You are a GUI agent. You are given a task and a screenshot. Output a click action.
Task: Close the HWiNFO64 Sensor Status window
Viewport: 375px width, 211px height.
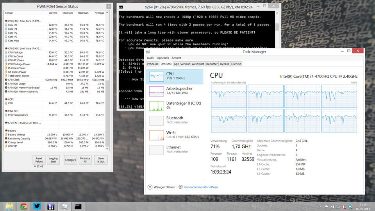109,7
